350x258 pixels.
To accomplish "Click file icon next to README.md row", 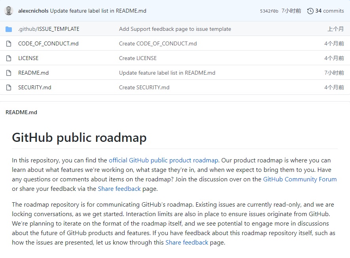I will tap(9, 73).
